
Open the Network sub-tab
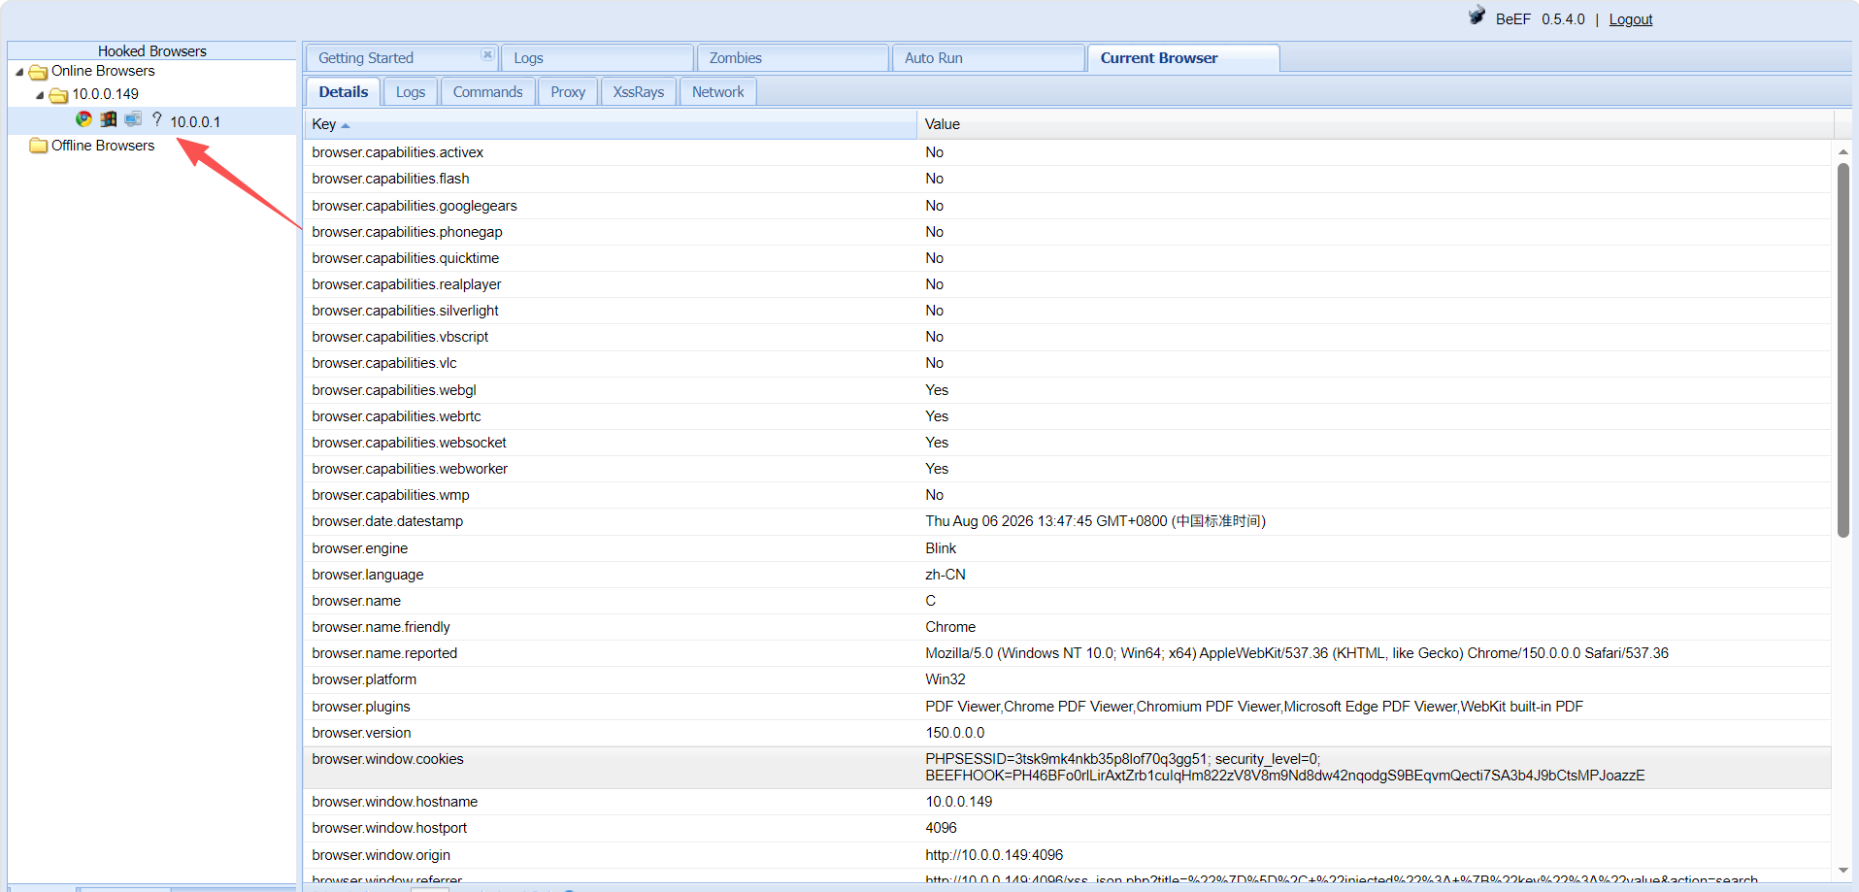click(x=718, y=92)
